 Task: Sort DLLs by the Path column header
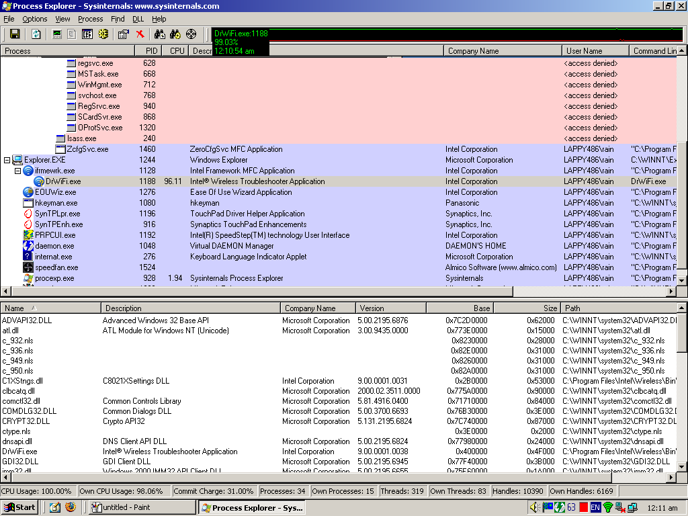coord(619,308)
